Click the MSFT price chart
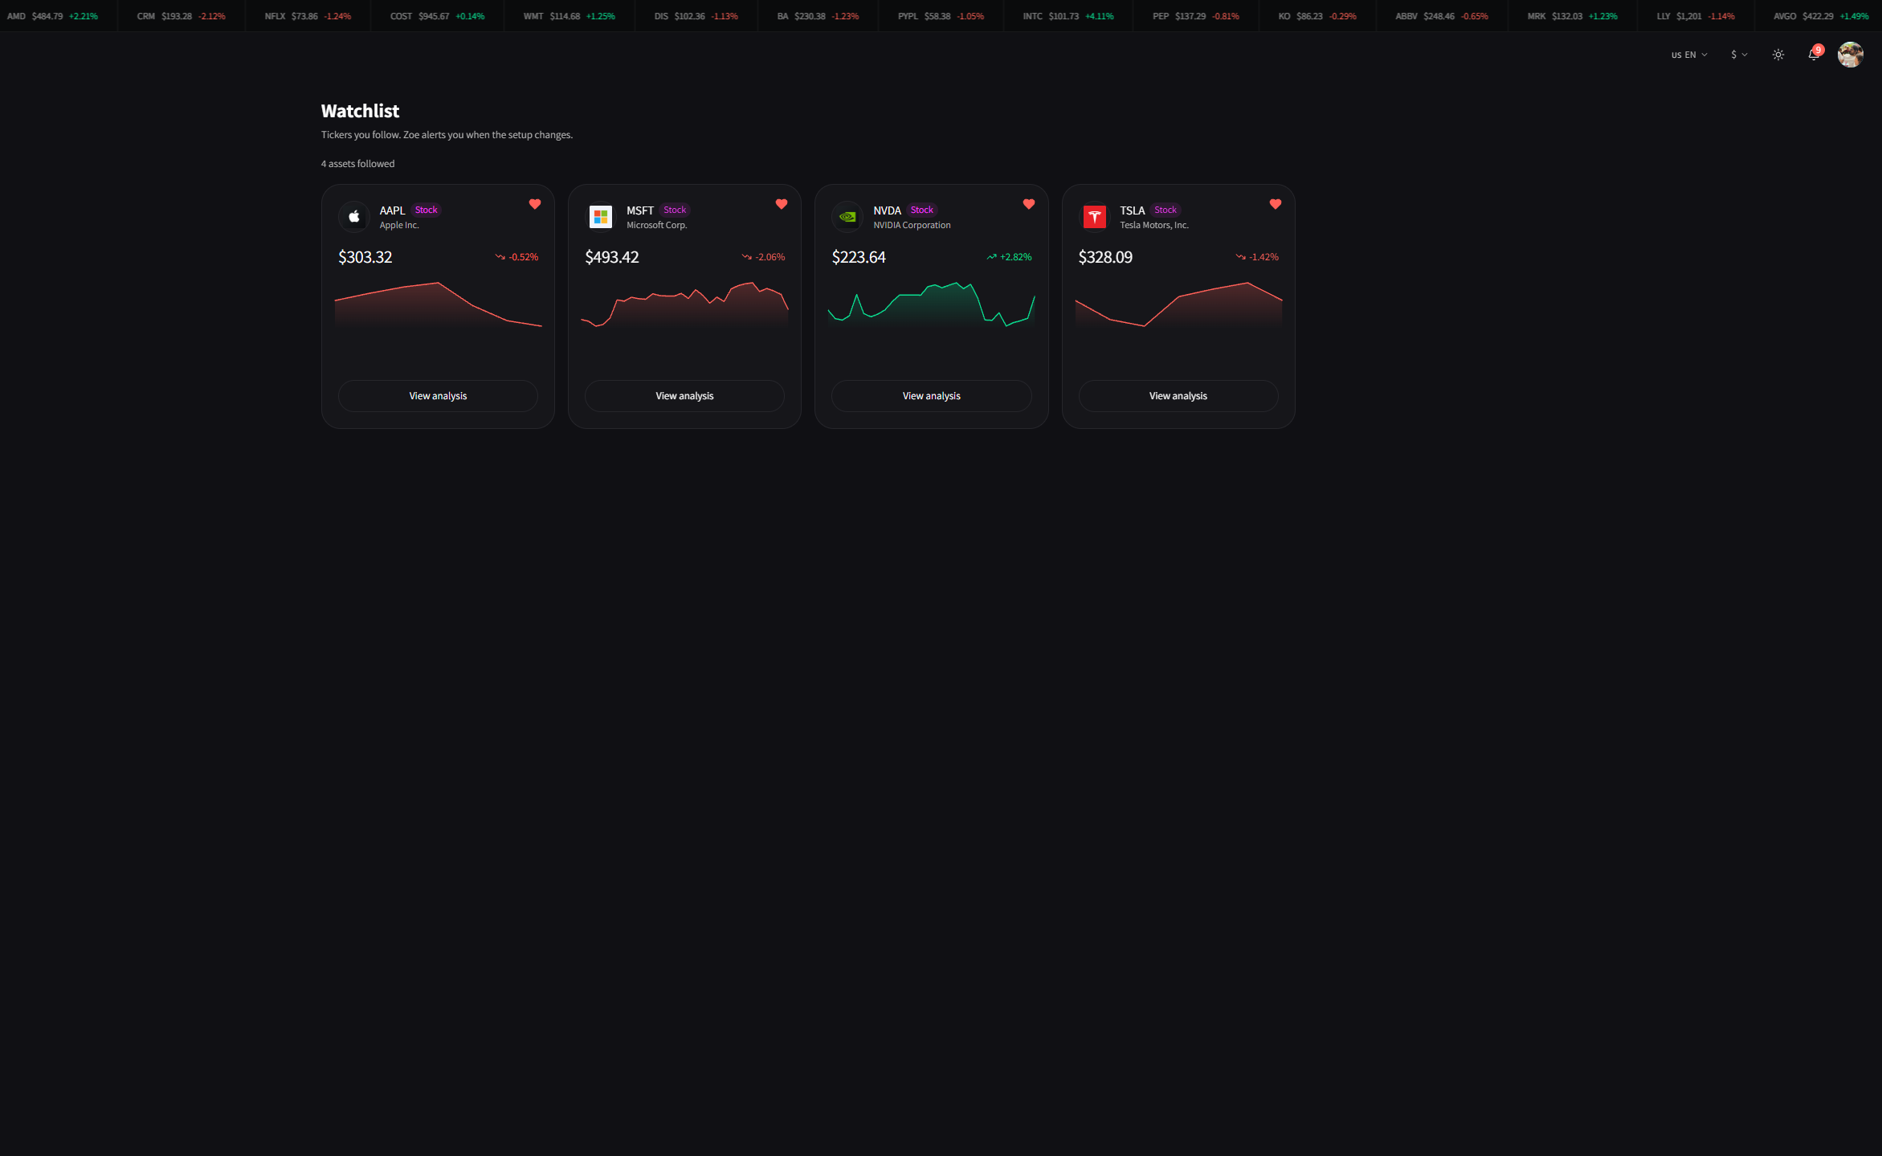Viewport: 1882px width, 1156px height. click(x=684, y=305)
